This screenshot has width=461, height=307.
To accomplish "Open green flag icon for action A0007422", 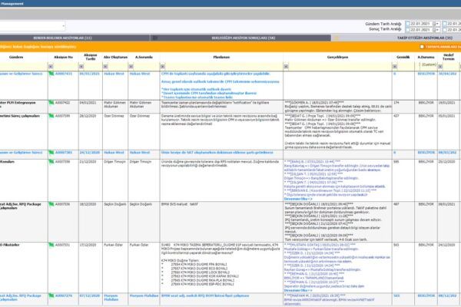I will click(x=51, y=103).
